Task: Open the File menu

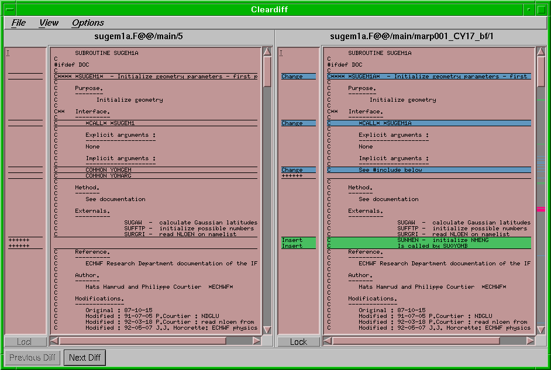Action: point(18,23)
